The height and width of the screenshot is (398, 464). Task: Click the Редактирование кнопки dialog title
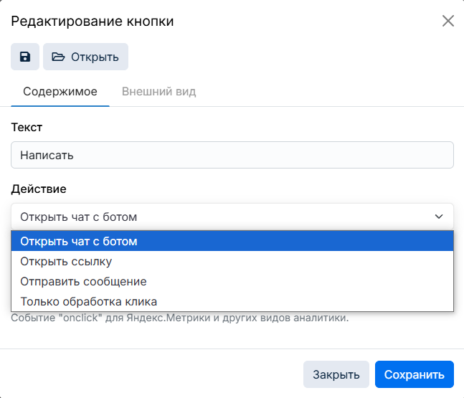[x=93, y=21]
